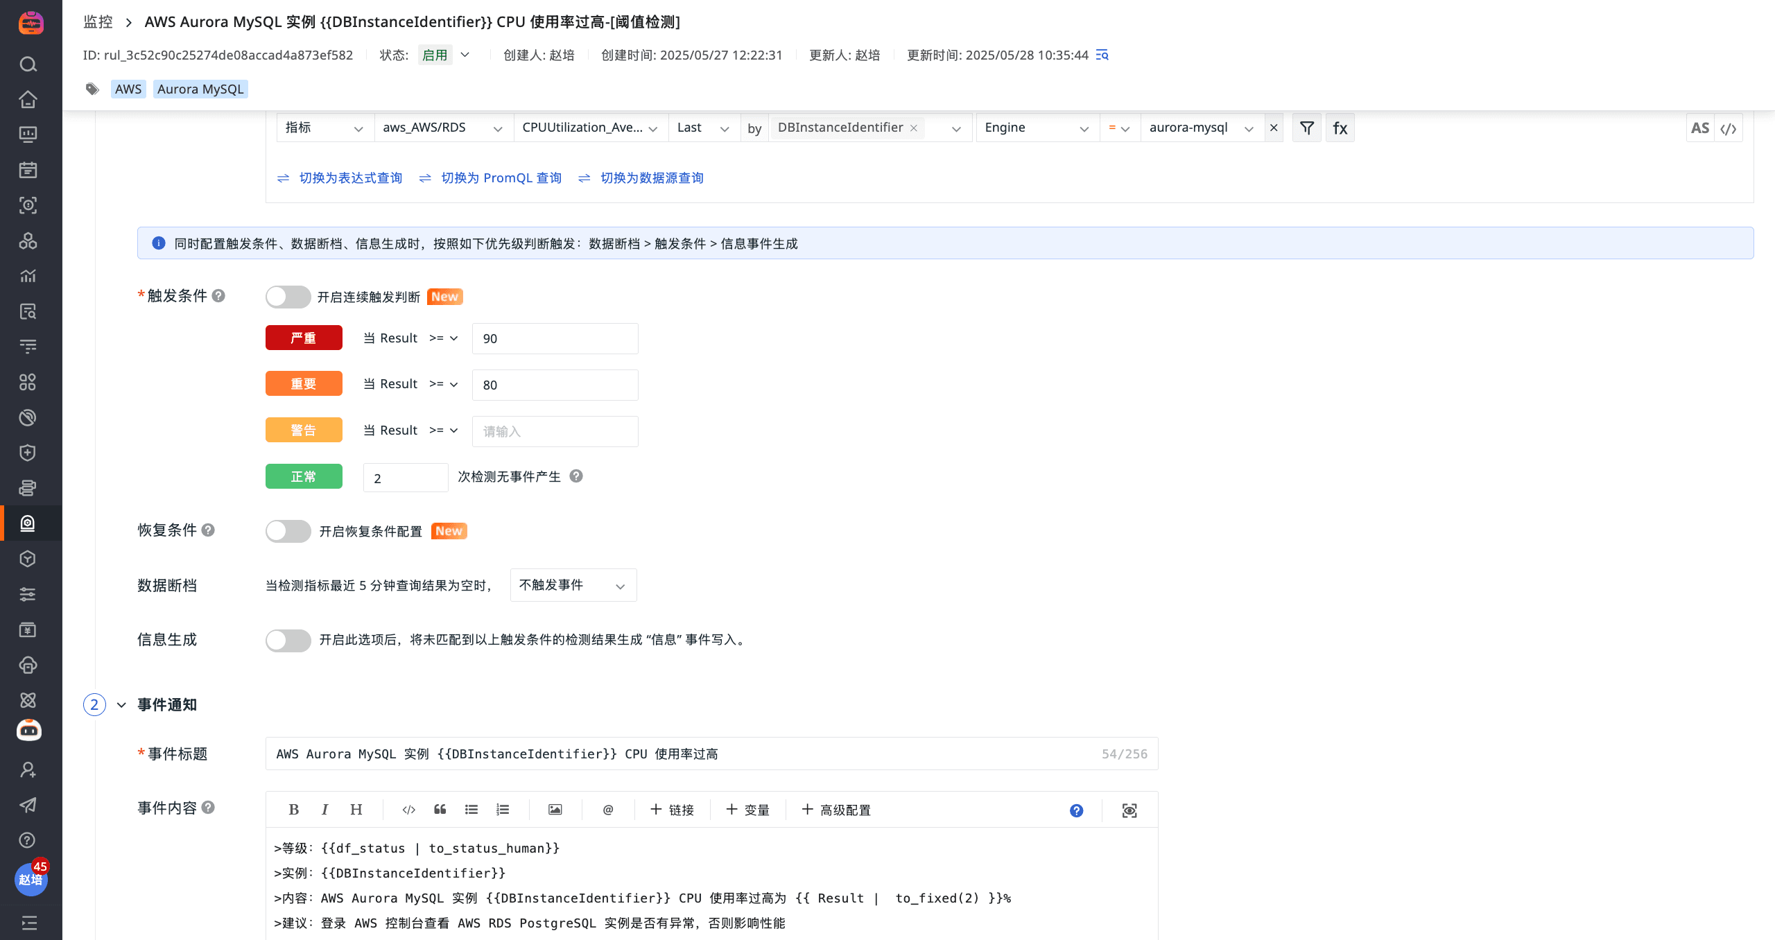Click the help question mark sidebar icon

(28, 840)
